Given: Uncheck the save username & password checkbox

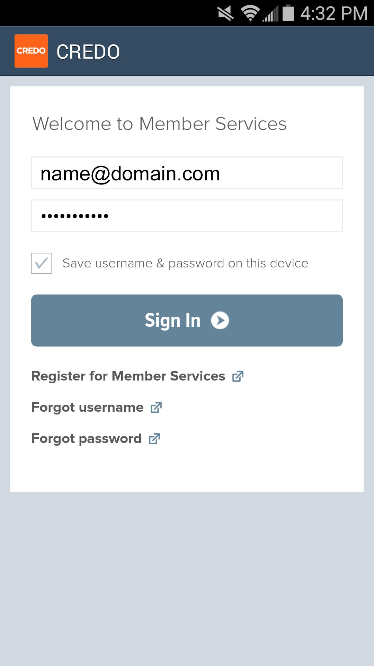Looking at the screenshot, I should [x=42, y=263].
